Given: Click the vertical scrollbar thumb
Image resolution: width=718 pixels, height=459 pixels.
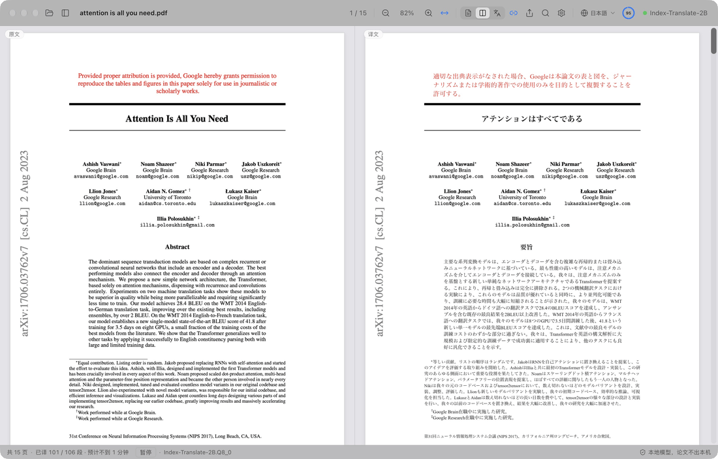Looking at the screenshot, I should click(713, 40).
